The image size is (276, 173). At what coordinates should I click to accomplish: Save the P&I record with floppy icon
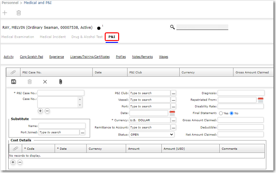pyautogui.click(x=13, y=82)
